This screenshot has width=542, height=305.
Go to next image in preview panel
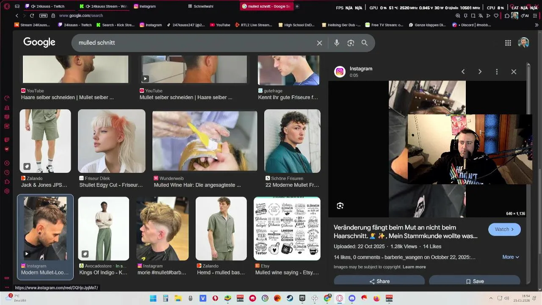coord(480,72)
